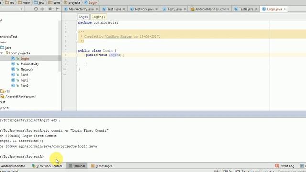The image size is (306, 172).
Task: Click the 'git add .' terminal line
Action: point(30,120)
